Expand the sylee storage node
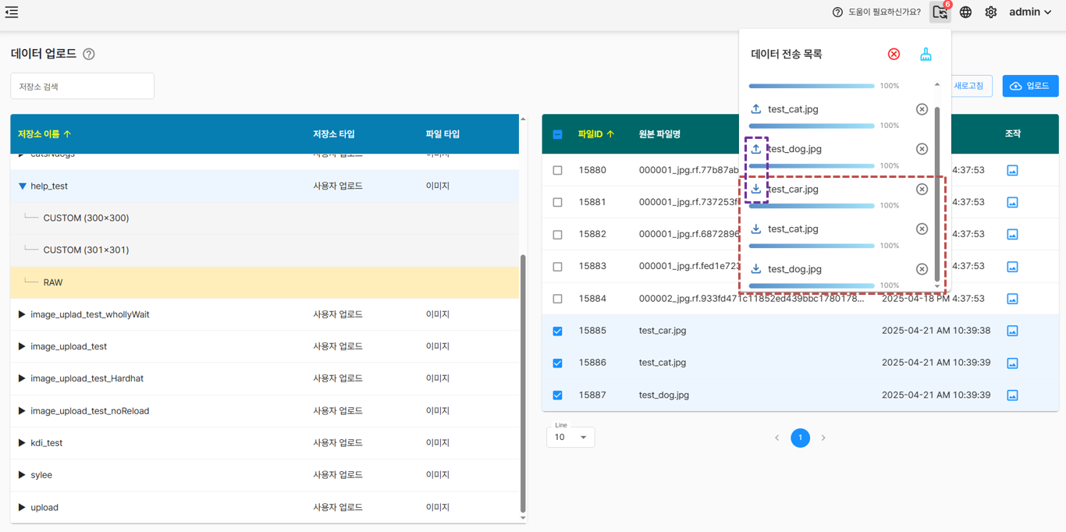Screen dimensions: 1066x532 click(x=22, y=475)
